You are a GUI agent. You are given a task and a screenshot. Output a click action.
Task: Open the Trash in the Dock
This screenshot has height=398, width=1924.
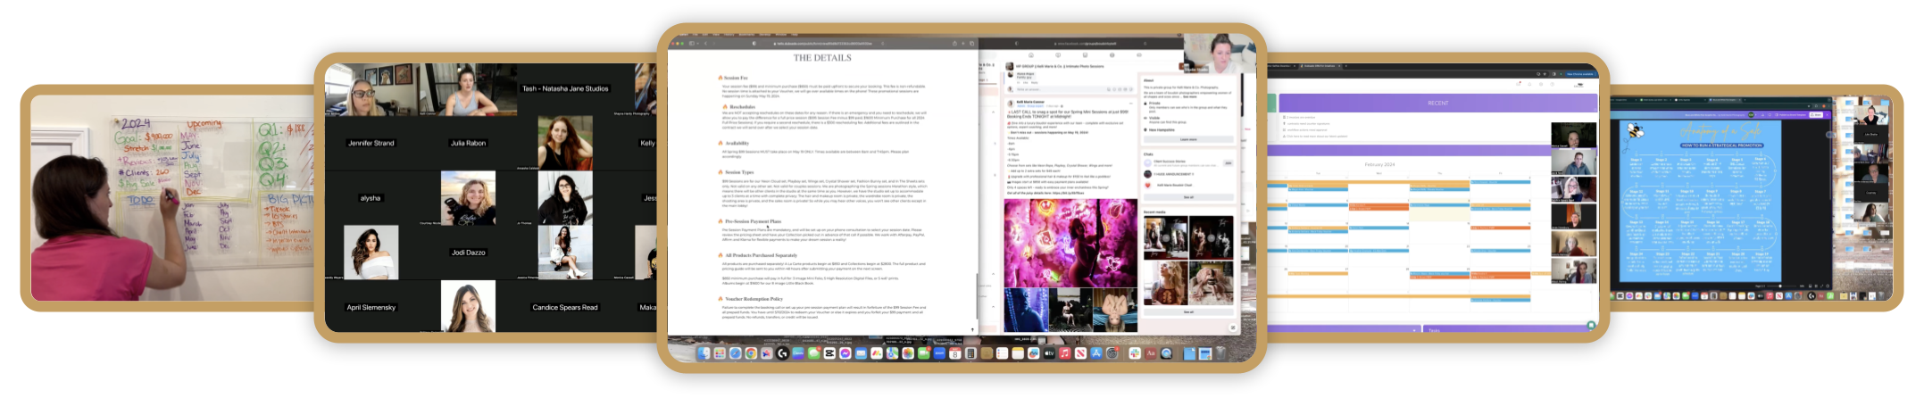(x=1220, y=354)
